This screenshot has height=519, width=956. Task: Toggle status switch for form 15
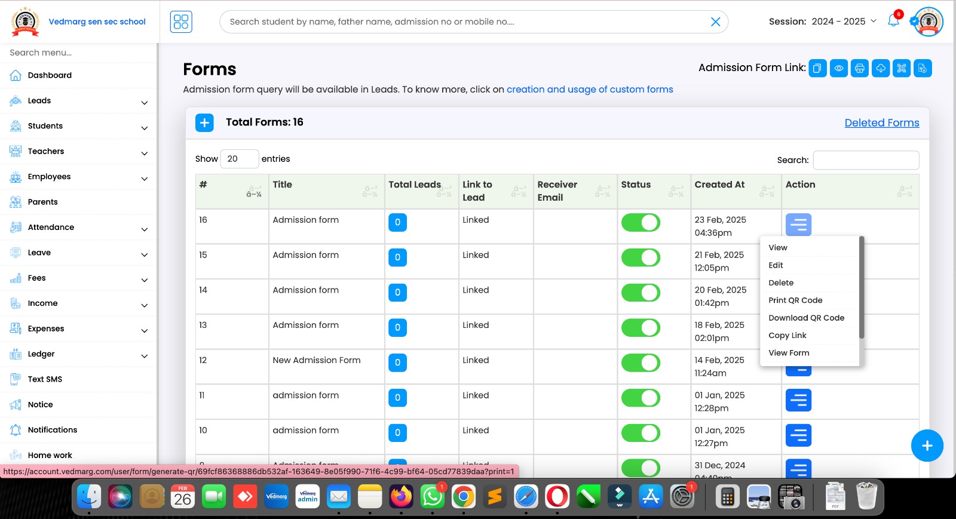point(641,258)
